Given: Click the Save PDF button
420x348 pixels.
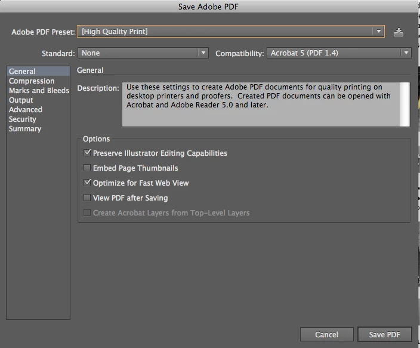Looking at the screenshot, I should point(384,334).
